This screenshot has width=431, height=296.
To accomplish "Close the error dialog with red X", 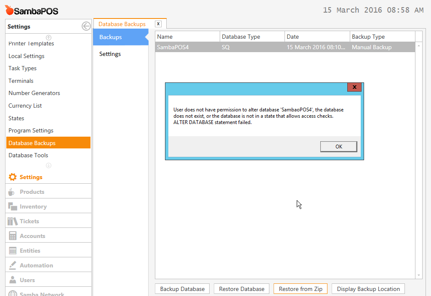I will pos(354,87).
